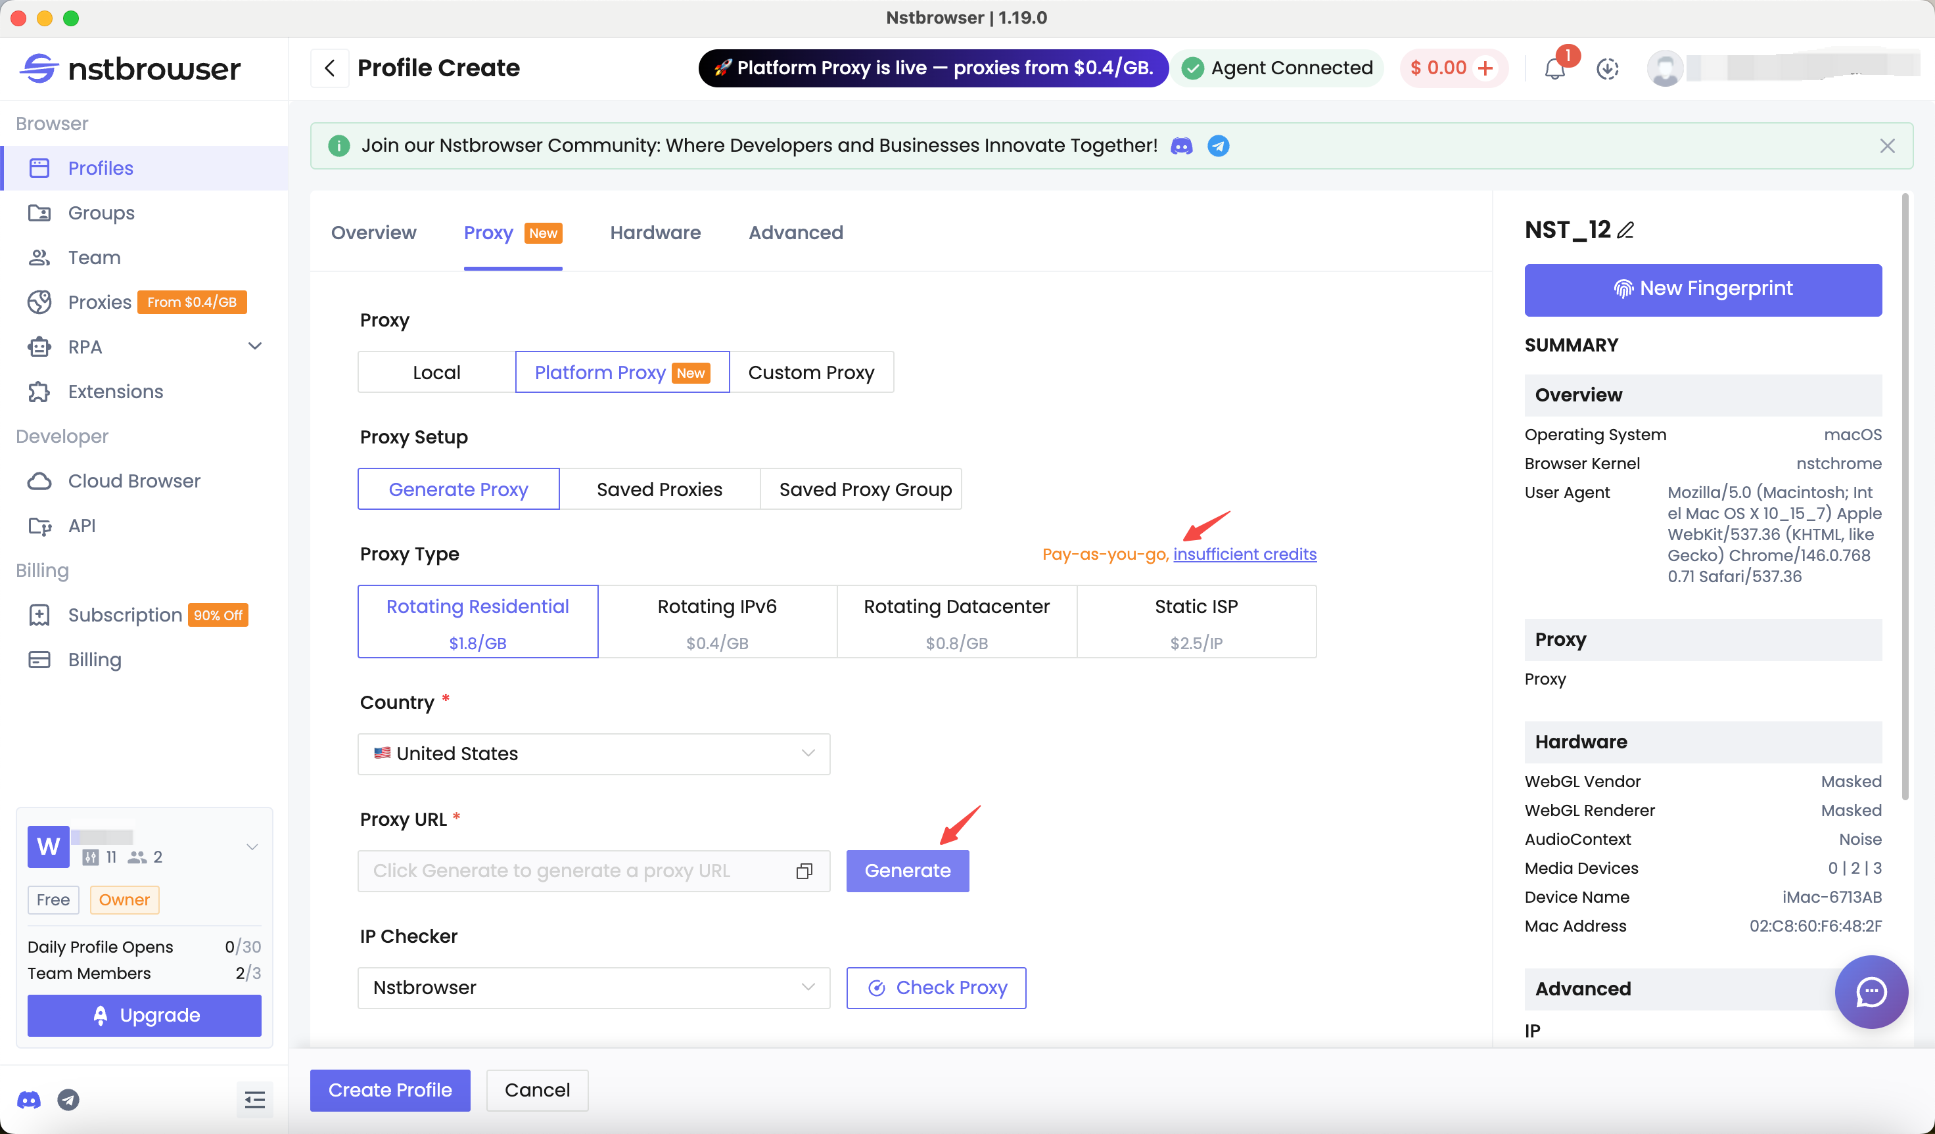Select Rotating IPv6 proxy type
Screen dimensions: 1935x1134
(x=716, y=621)
